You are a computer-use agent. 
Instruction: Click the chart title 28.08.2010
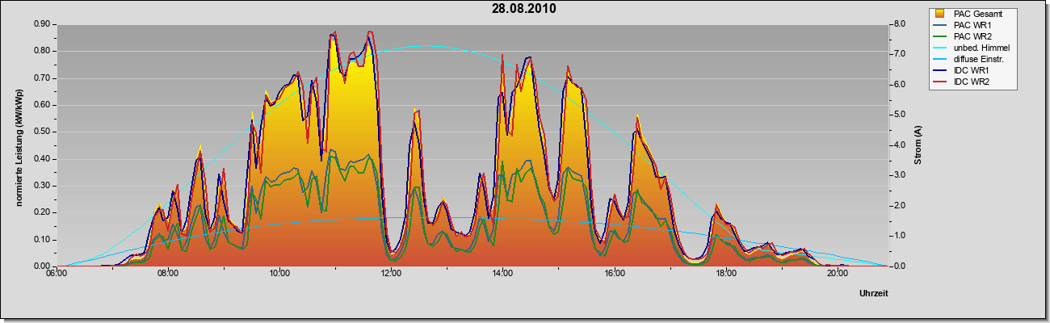[x=524, y=9]
